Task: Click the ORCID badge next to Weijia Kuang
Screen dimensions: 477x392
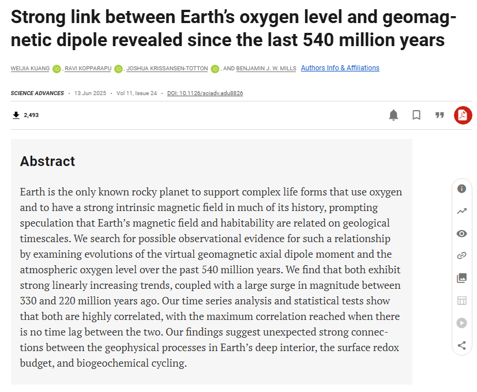Action: (57, 69)
